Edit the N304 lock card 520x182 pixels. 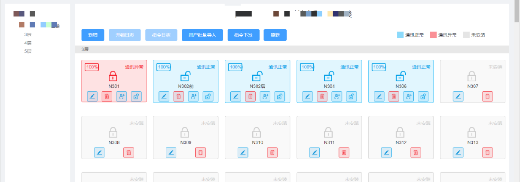(307, 96)
